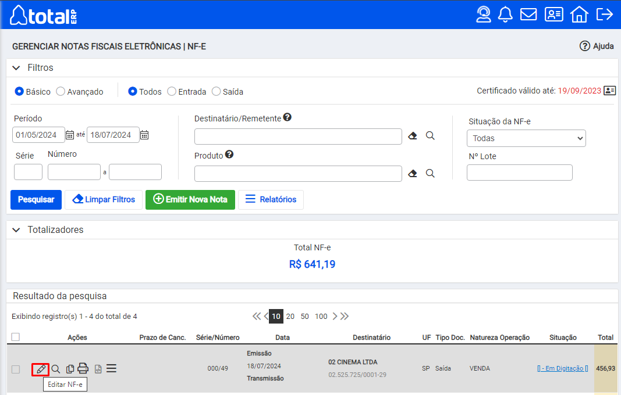Image resolution: width=621 pixels, height=395 pixels.
Task: Click the Pesquisar button
Action: [x=36, y=200]
